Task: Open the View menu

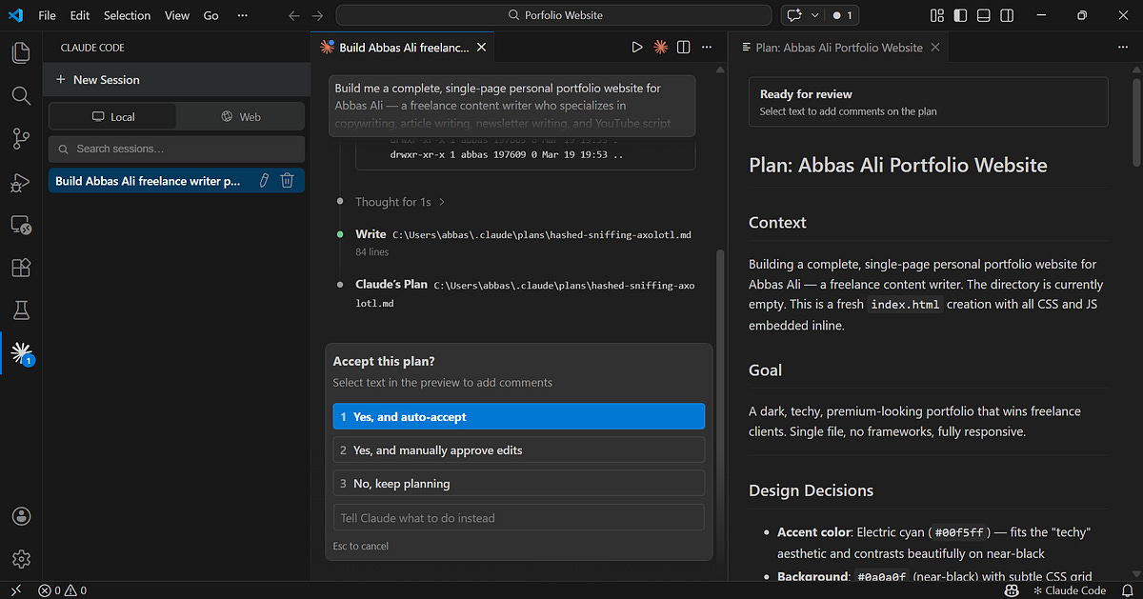Action: (x=177, y=15)
